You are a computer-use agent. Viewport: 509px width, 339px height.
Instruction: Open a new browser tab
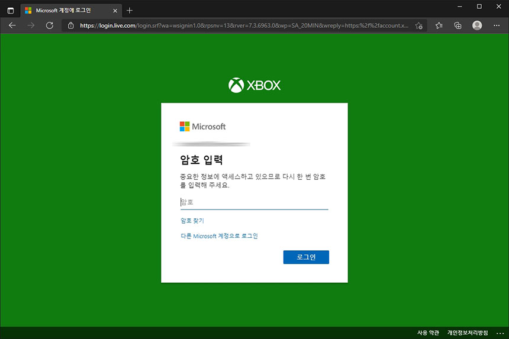[130, 11]
